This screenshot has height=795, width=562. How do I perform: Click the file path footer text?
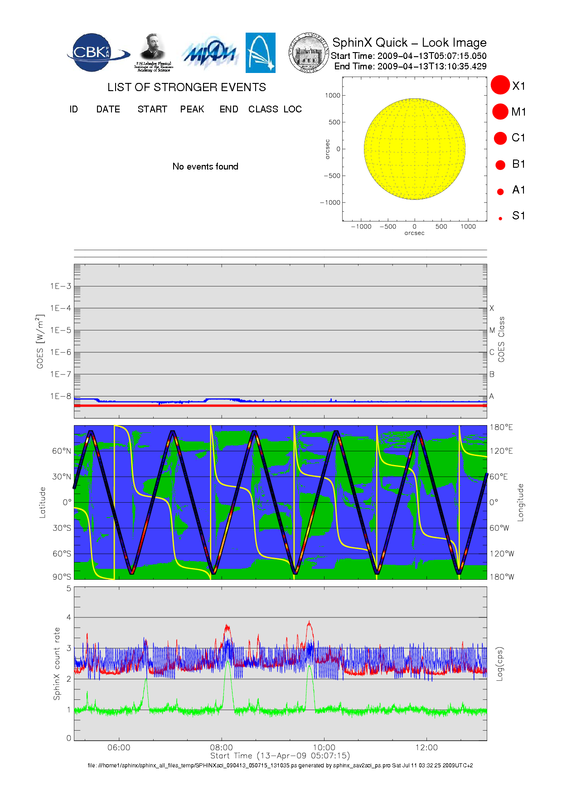(280, 766)
